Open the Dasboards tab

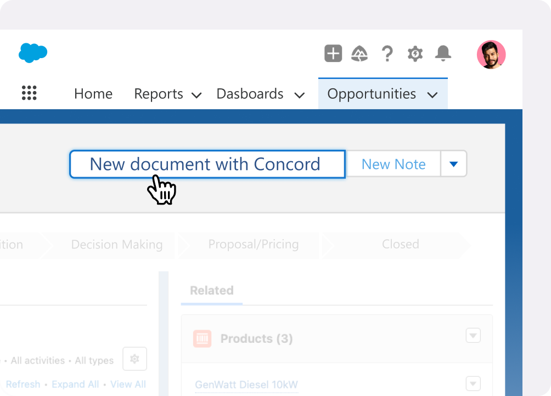(250, 94)
